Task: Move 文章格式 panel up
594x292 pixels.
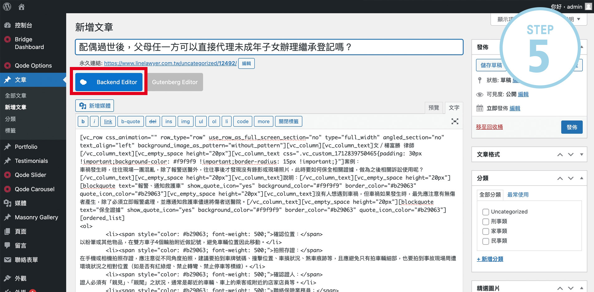Action: pyautogui.click(x=560, y=155)
